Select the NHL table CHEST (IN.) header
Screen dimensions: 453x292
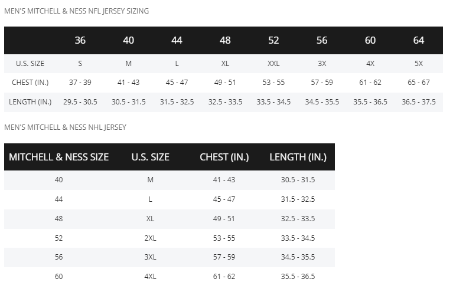[x=224, y=157]
